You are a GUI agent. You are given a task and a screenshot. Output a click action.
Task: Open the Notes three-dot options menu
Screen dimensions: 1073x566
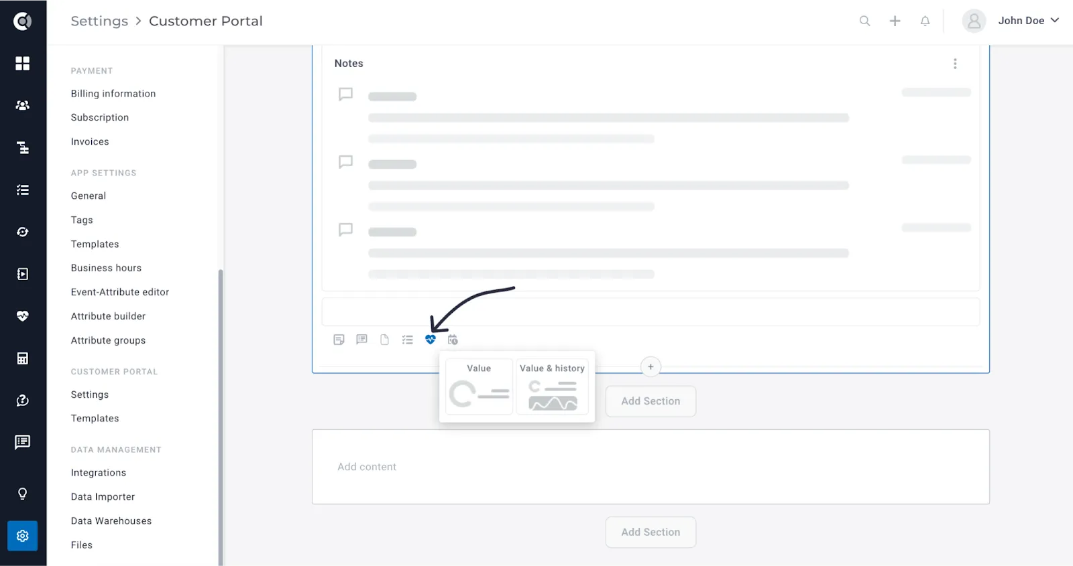(x=956, y=64)
